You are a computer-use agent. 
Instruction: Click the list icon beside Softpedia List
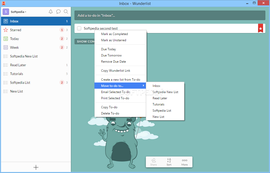tap(6, 83)
